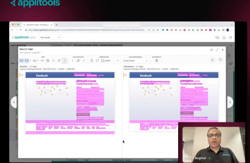This screenshot has width=250, height=163.
Task: Click the Google Drive extension icon in the Chrome toolbar
Action: pyautogui.click(x=193, y=30)
